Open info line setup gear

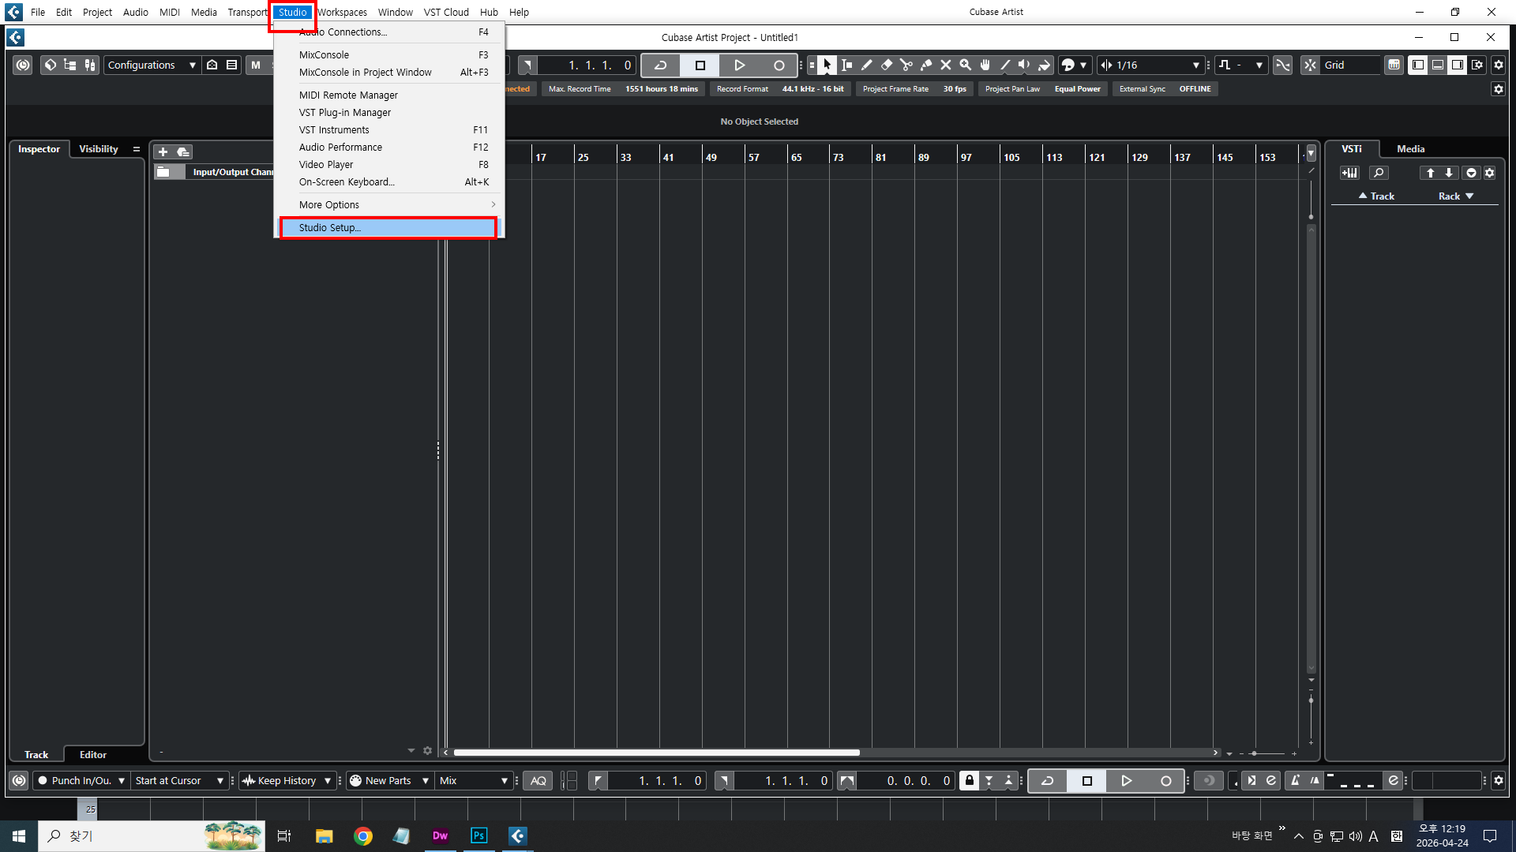[x=1499, y=89]
